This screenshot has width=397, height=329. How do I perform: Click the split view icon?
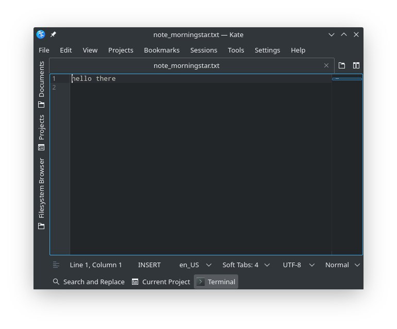(x=356, y=65)
